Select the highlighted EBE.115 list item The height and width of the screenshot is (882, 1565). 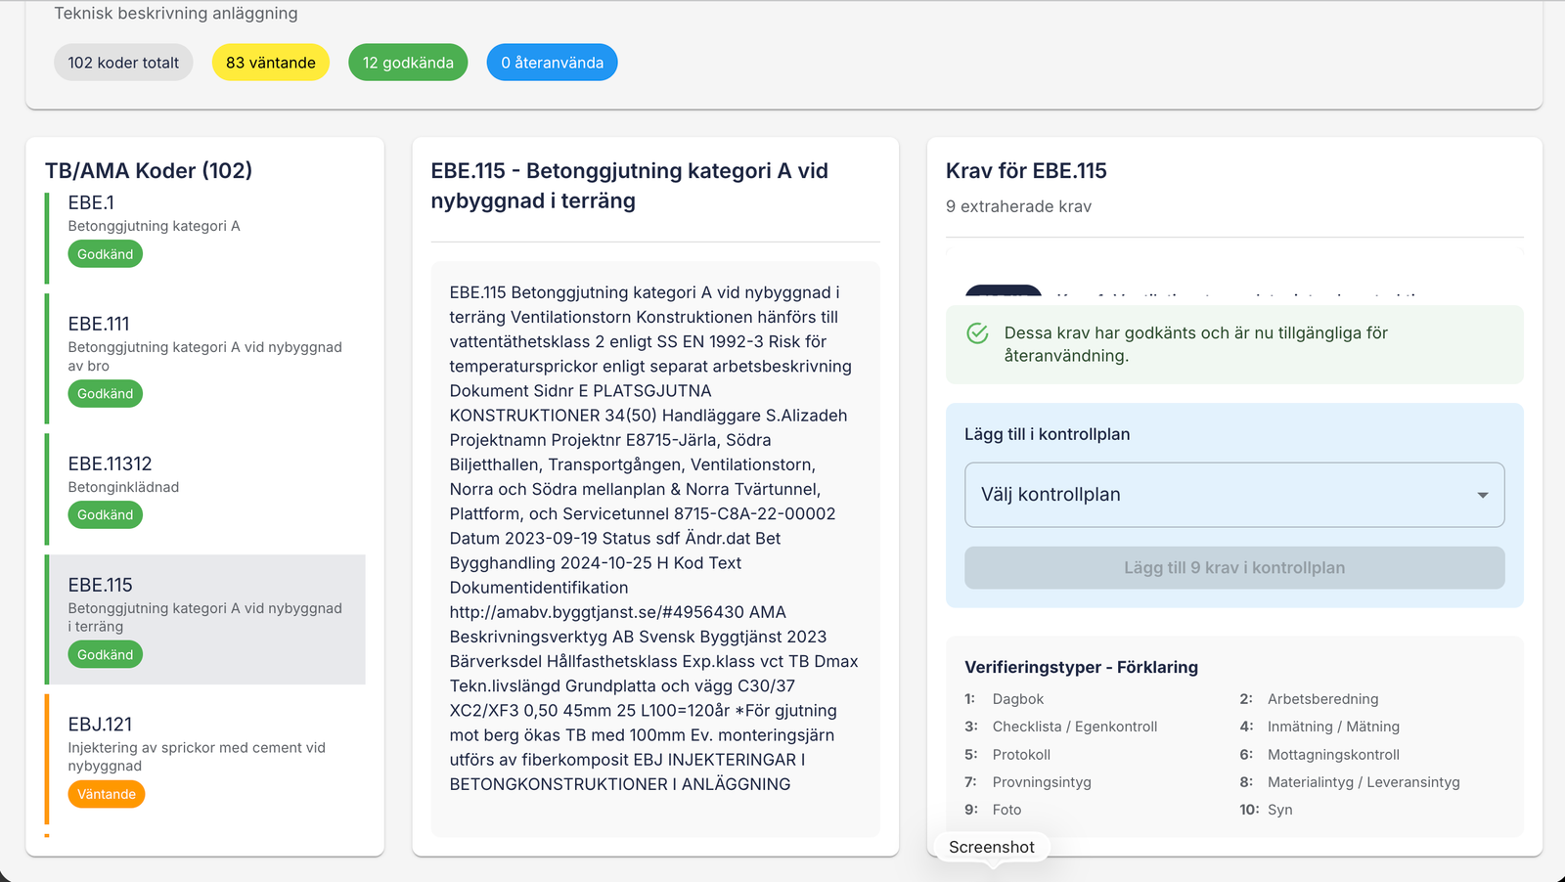[x=205, y=620]
